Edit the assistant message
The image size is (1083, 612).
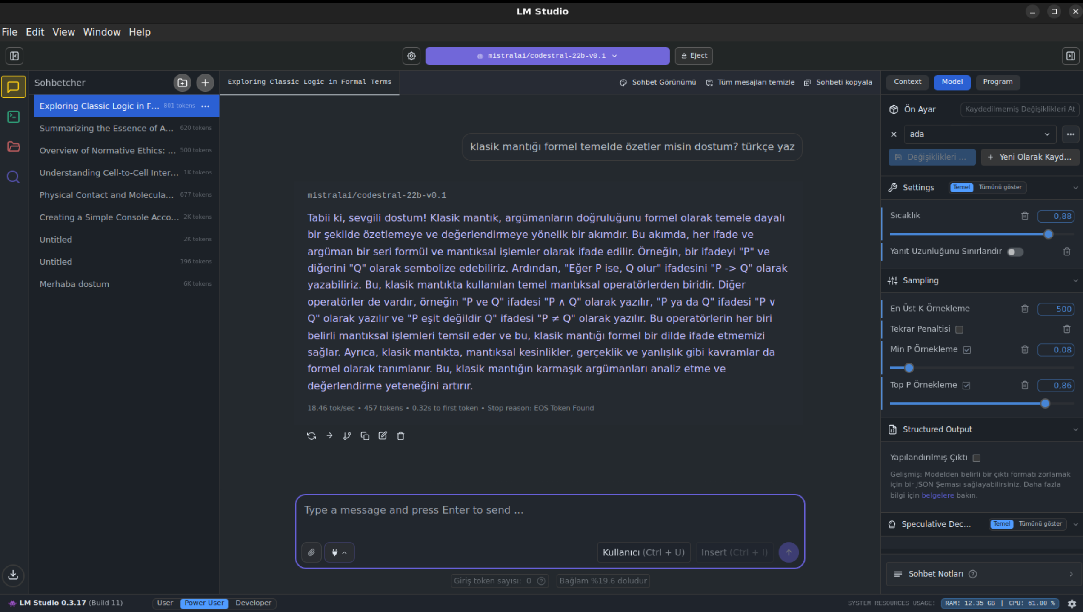[x=383, y=435]
